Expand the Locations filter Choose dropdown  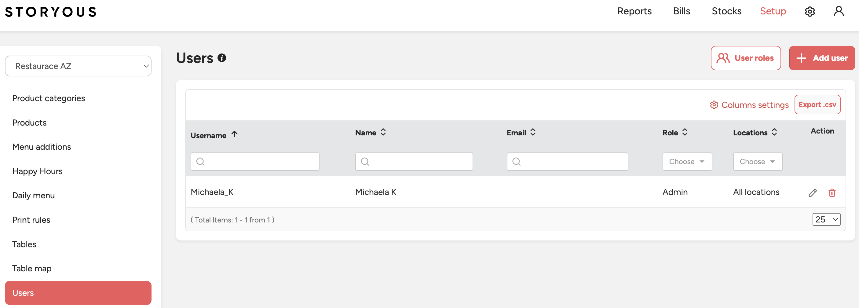[x=757, y=162]
